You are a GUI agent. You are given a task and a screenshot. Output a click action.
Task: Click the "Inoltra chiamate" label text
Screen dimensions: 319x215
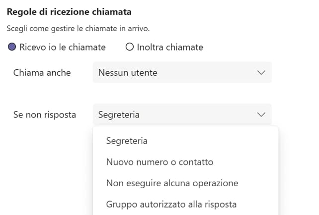coord(169,48)
